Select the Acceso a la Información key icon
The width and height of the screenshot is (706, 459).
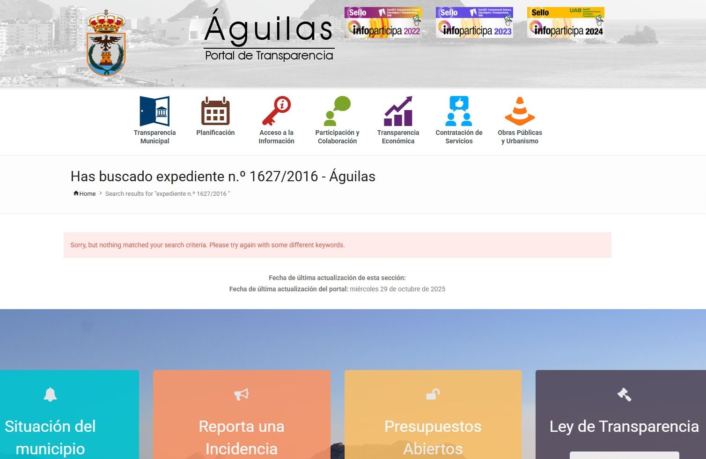click(276, 111)
